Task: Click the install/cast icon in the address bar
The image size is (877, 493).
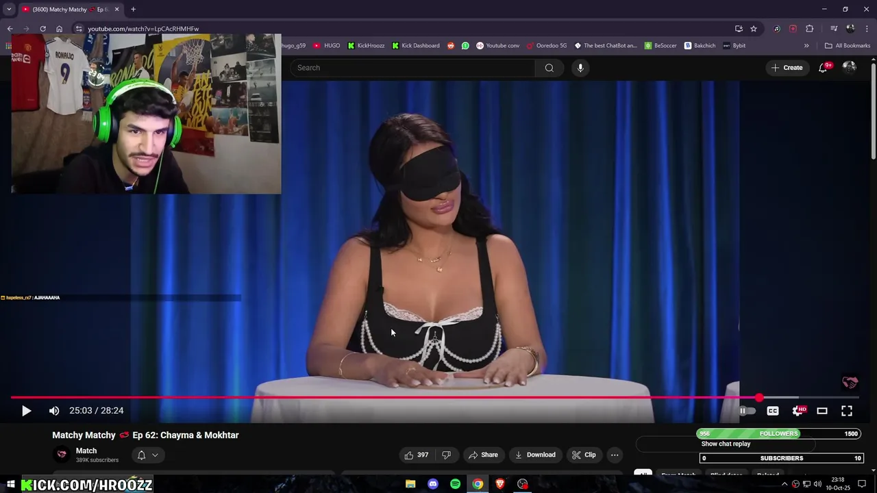Action: 739,29
